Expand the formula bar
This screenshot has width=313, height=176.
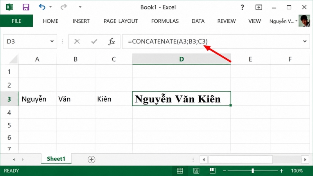[x=305, y=41]
